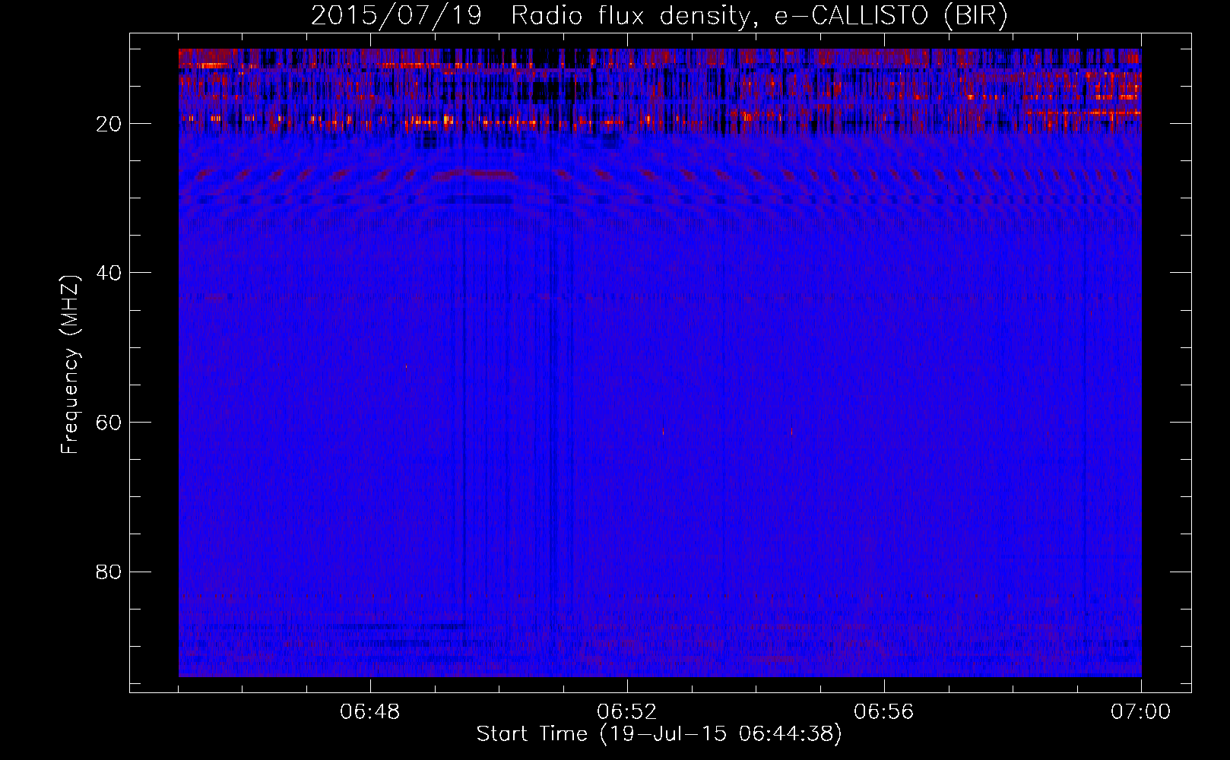Click the '40' frequency tick label

click(109, 273)
